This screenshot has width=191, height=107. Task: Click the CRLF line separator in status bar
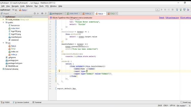point(166,106)
